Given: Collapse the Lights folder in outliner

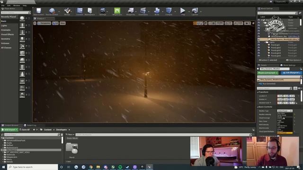Looking at the screenshot, I should 265,42.
